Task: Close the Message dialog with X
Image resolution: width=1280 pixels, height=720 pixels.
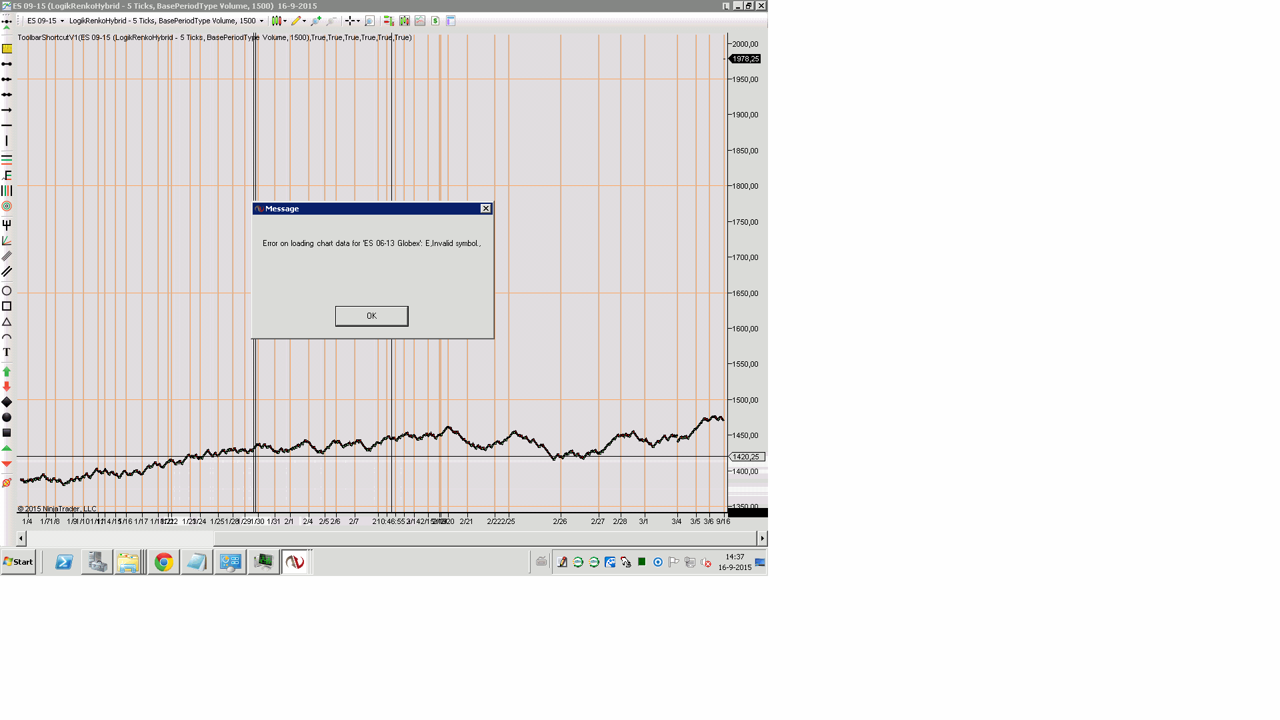Action: pyautogui.click(x=486, y=209)
